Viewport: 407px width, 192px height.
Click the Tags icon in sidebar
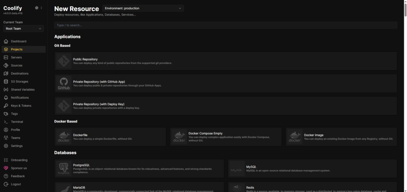[x=6, y=113]
